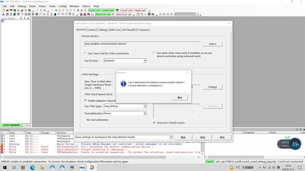Switch to the Connect tab
Screen dimensions: 305x171
92,30
